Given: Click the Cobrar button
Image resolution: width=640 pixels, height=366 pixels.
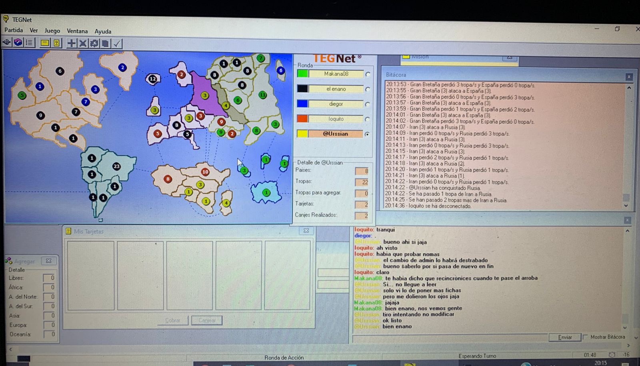Looking at the screenshot, I should (x=173, y=320).
